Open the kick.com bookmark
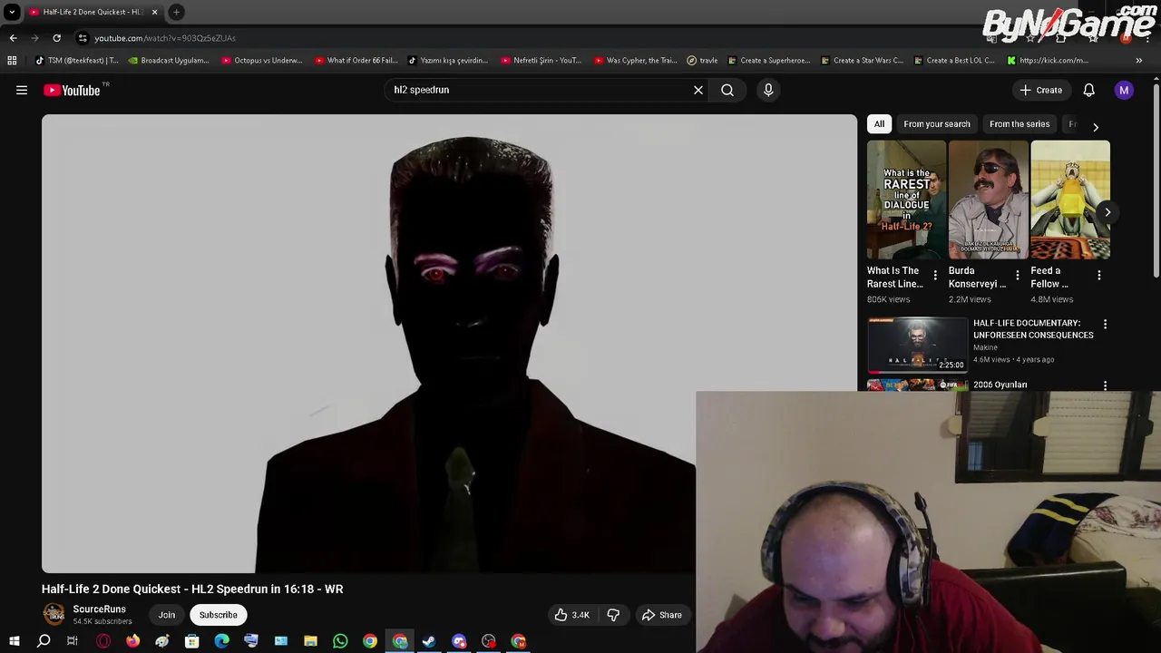The height and width of the screenshot is (653, 1161). click(1048, 61)
